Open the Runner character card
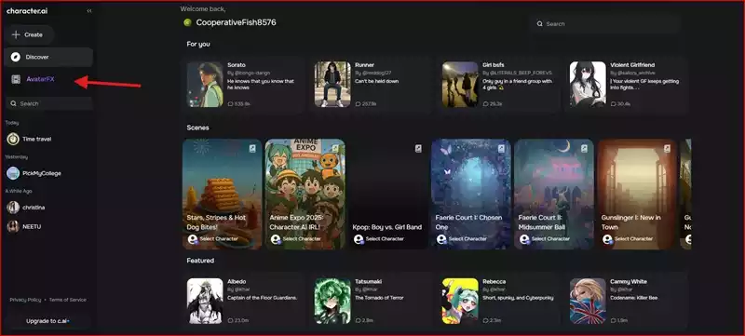Image resolution: width=745 pixels, height=336 pixels. (x=371, y=85)
